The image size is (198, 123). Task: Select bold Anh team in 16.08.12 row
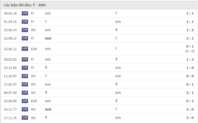(x=48, y=38)
